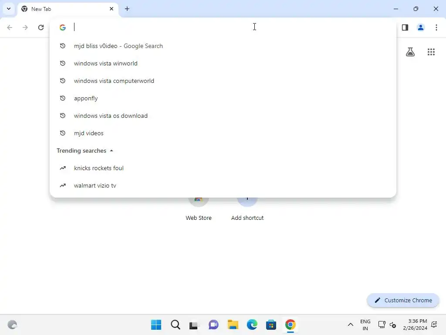Select the apponfly suggestion

coord(223,98)
